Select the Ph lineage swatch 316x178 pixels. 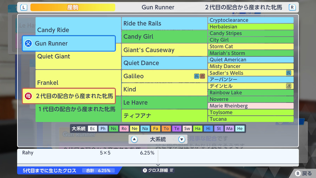click(x=103, y=128)
